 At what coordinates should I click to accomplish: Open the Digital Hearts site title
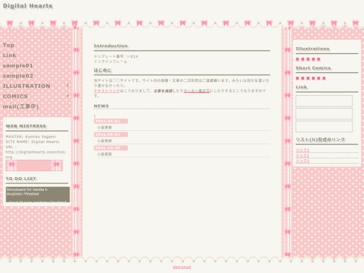[x=28, y=6]
